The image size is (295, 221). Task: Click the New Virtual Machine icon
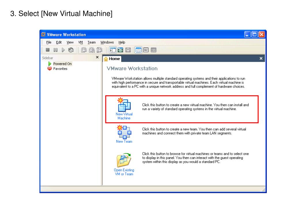[124, 104]
